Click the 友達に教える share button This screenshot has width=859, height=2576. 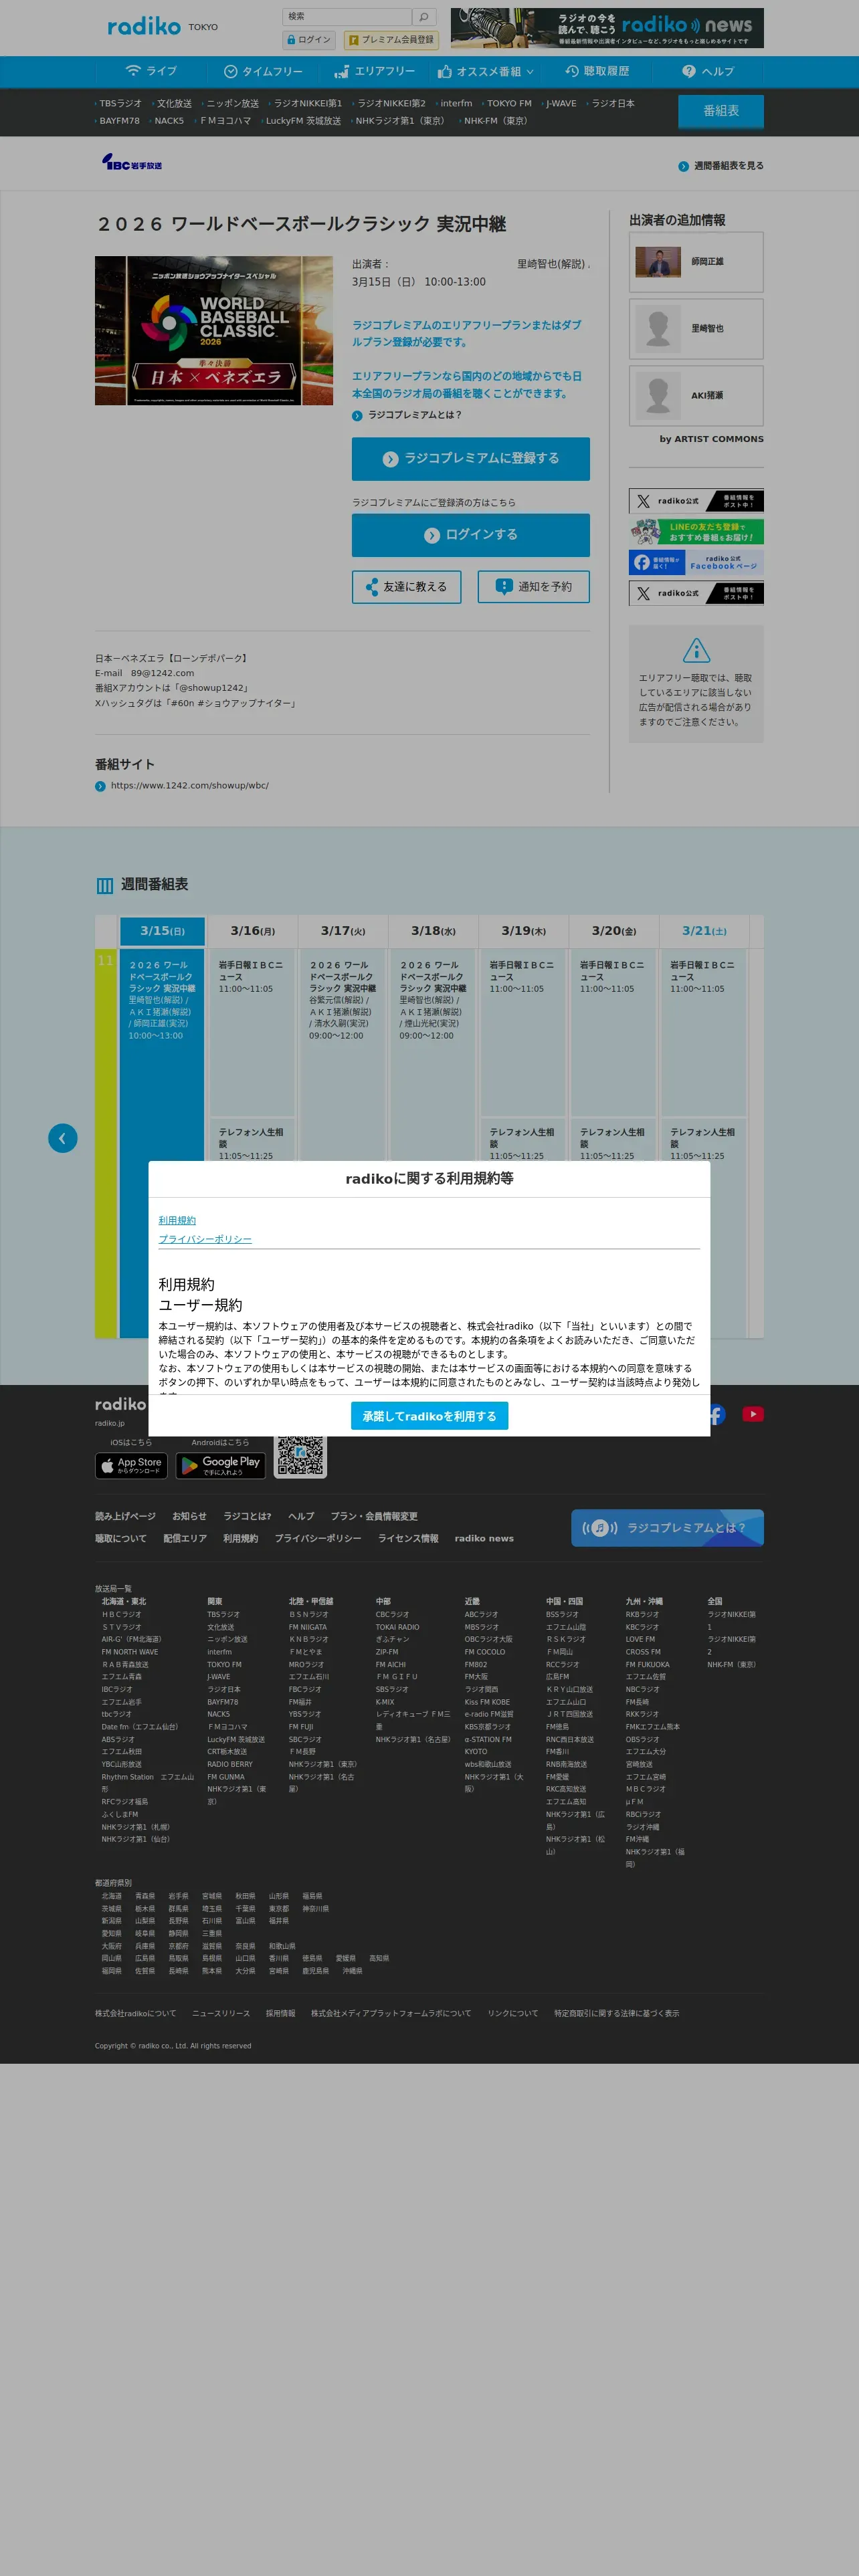(406, 587)
